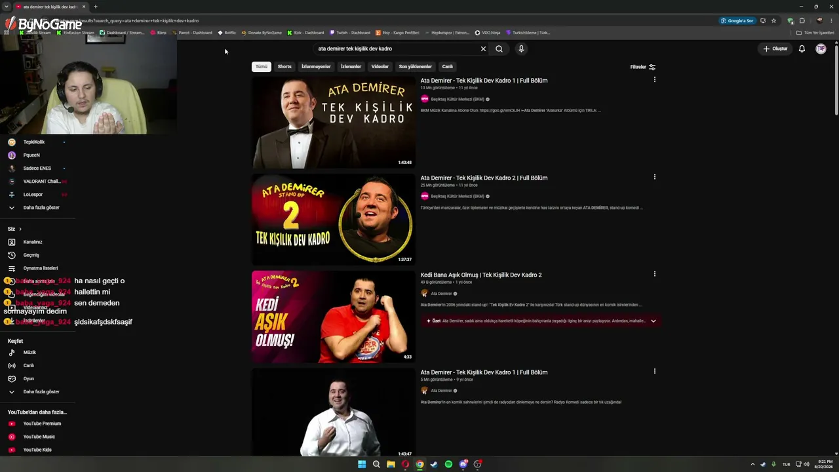Open a new browser tab
The height and width of the screenshot is (472, 839).
95,7
